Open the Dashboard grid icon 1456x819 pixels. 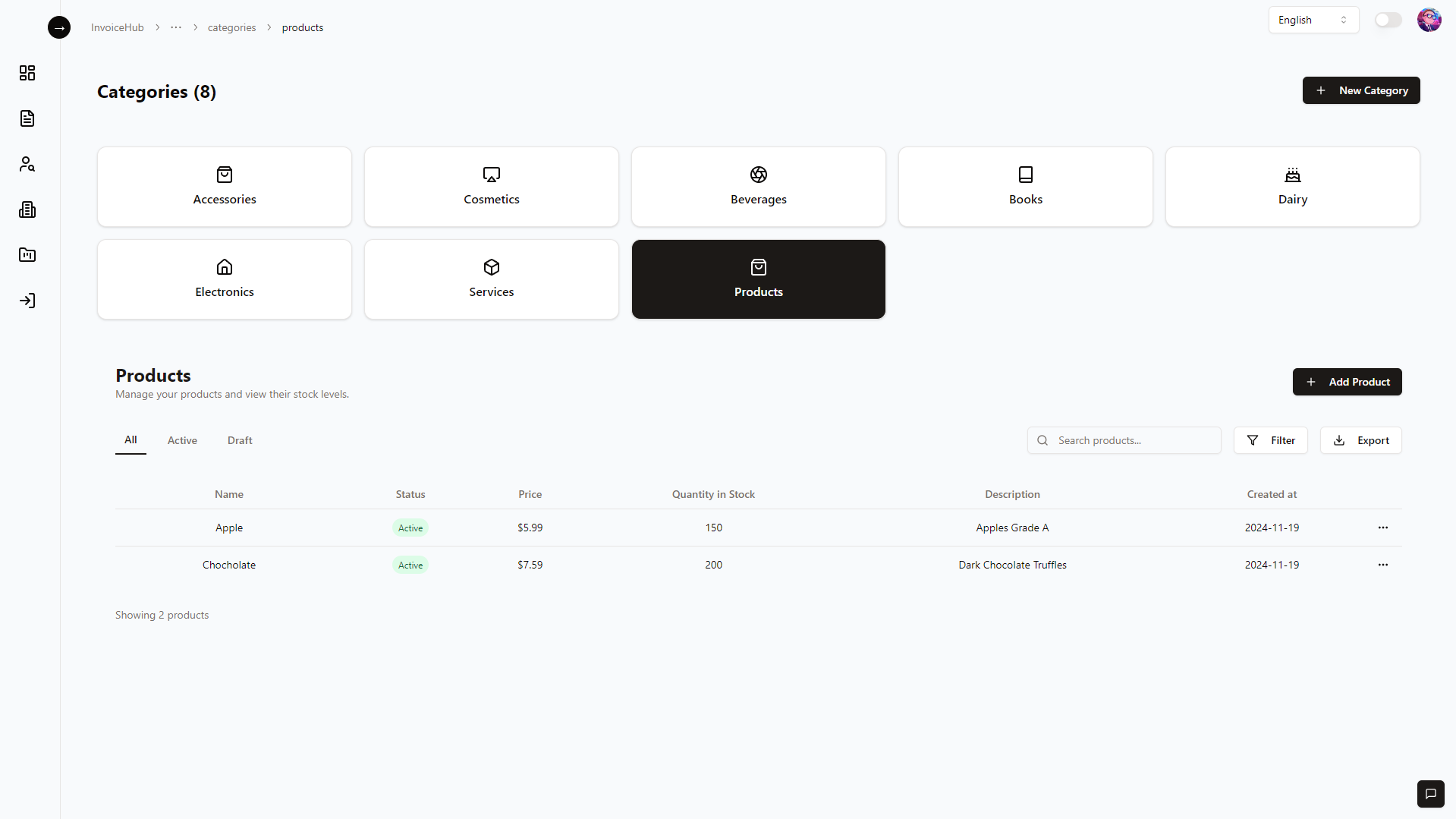27,73
